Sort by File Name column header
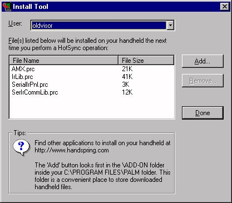Viewport: 232px width, 203px height. [63, 61]
